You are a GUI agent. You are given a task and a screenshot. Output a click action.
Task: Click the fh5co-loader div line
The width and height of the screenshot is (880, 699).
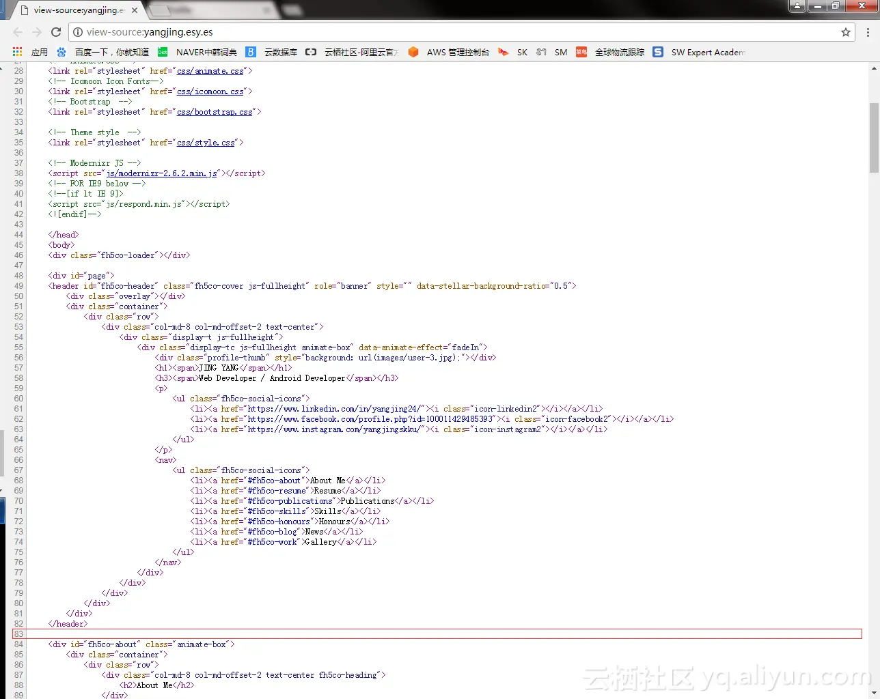119,255
